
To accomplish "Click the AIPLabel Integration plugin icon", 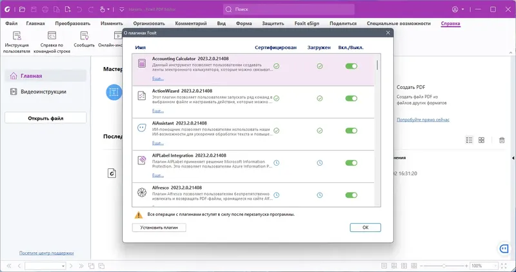I will click(142, 160).
